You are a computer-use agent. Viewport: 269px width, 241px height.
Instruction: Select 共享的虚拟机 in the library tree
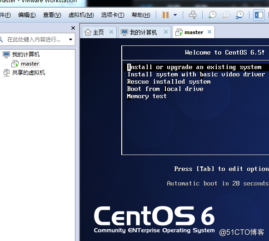pyautogui.click(x=29, y=73)
